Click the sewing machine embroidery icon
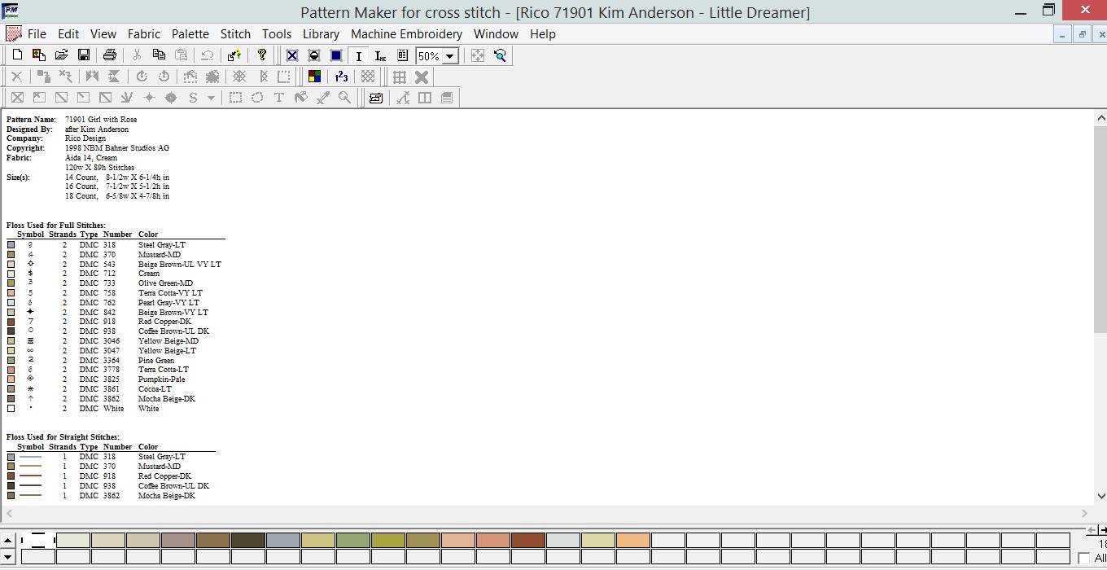 click(x=375, y=98)
